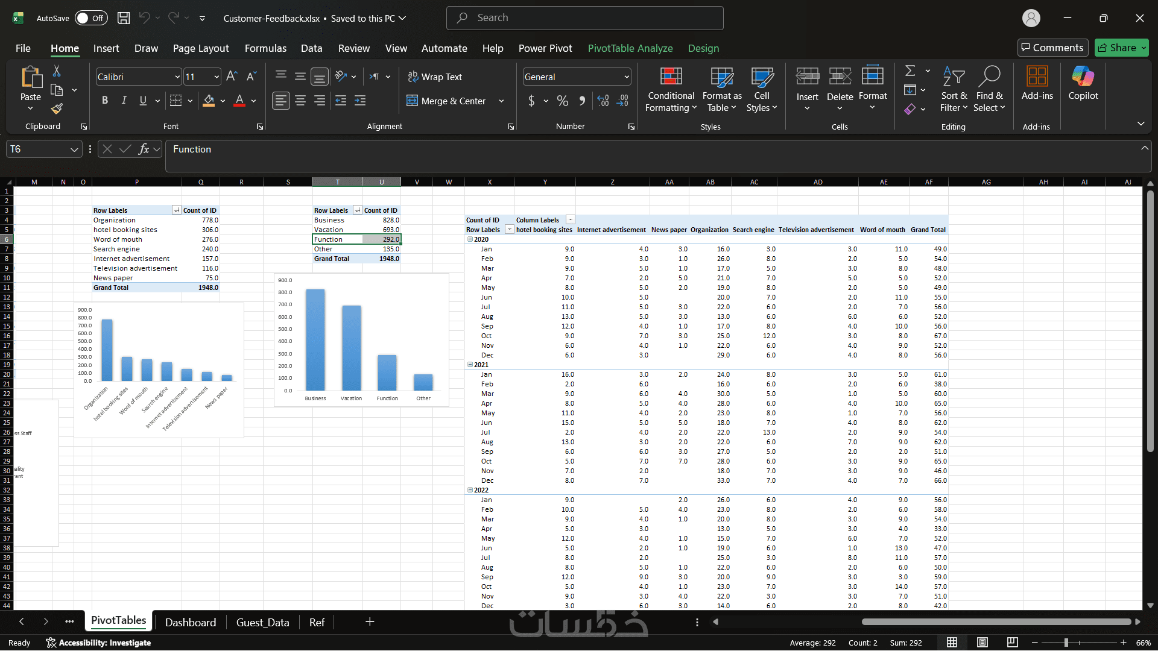Collapse the 2020 group in pivot table
The height and width of the screenshot is (651, 1158).
tap(470, 239)
